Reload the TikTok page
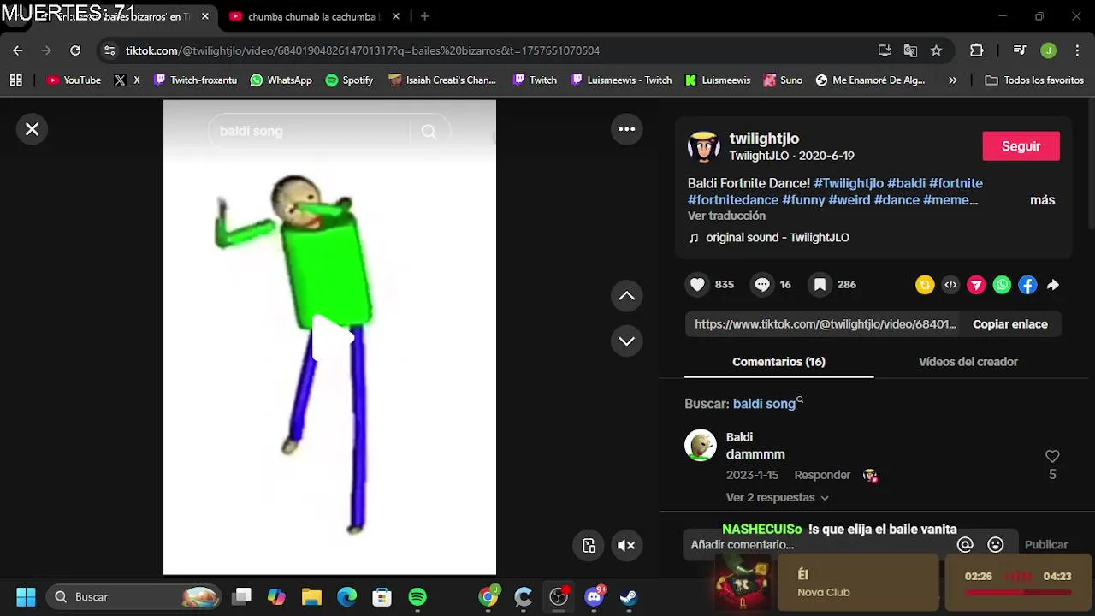Viewport: 1095px width, 616px height. 75,50
